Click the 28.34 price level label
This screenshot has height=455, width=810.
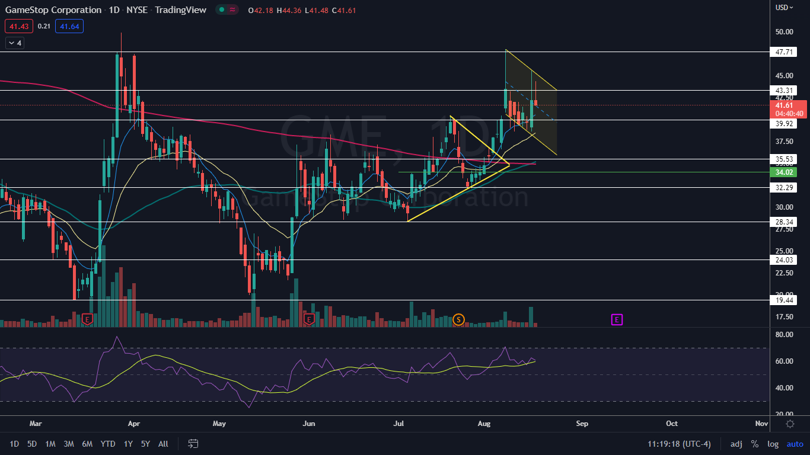click(x=785, y=222)
